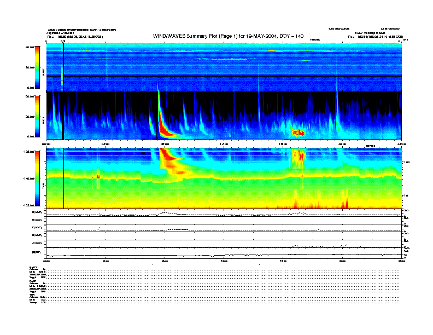Click the -140.00 label on TNR scale

point(27,178)
